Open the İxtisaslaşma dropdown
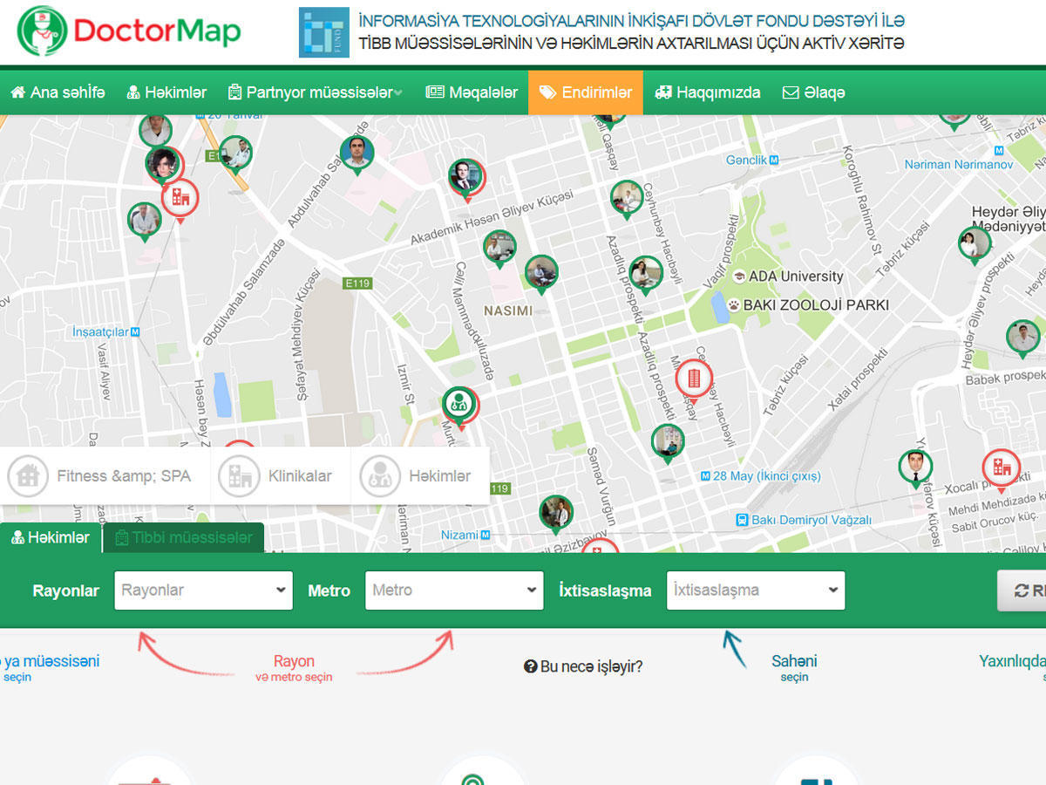This screenshot has height=785, width=1046. pyautogui.click(x=756, y=590)
